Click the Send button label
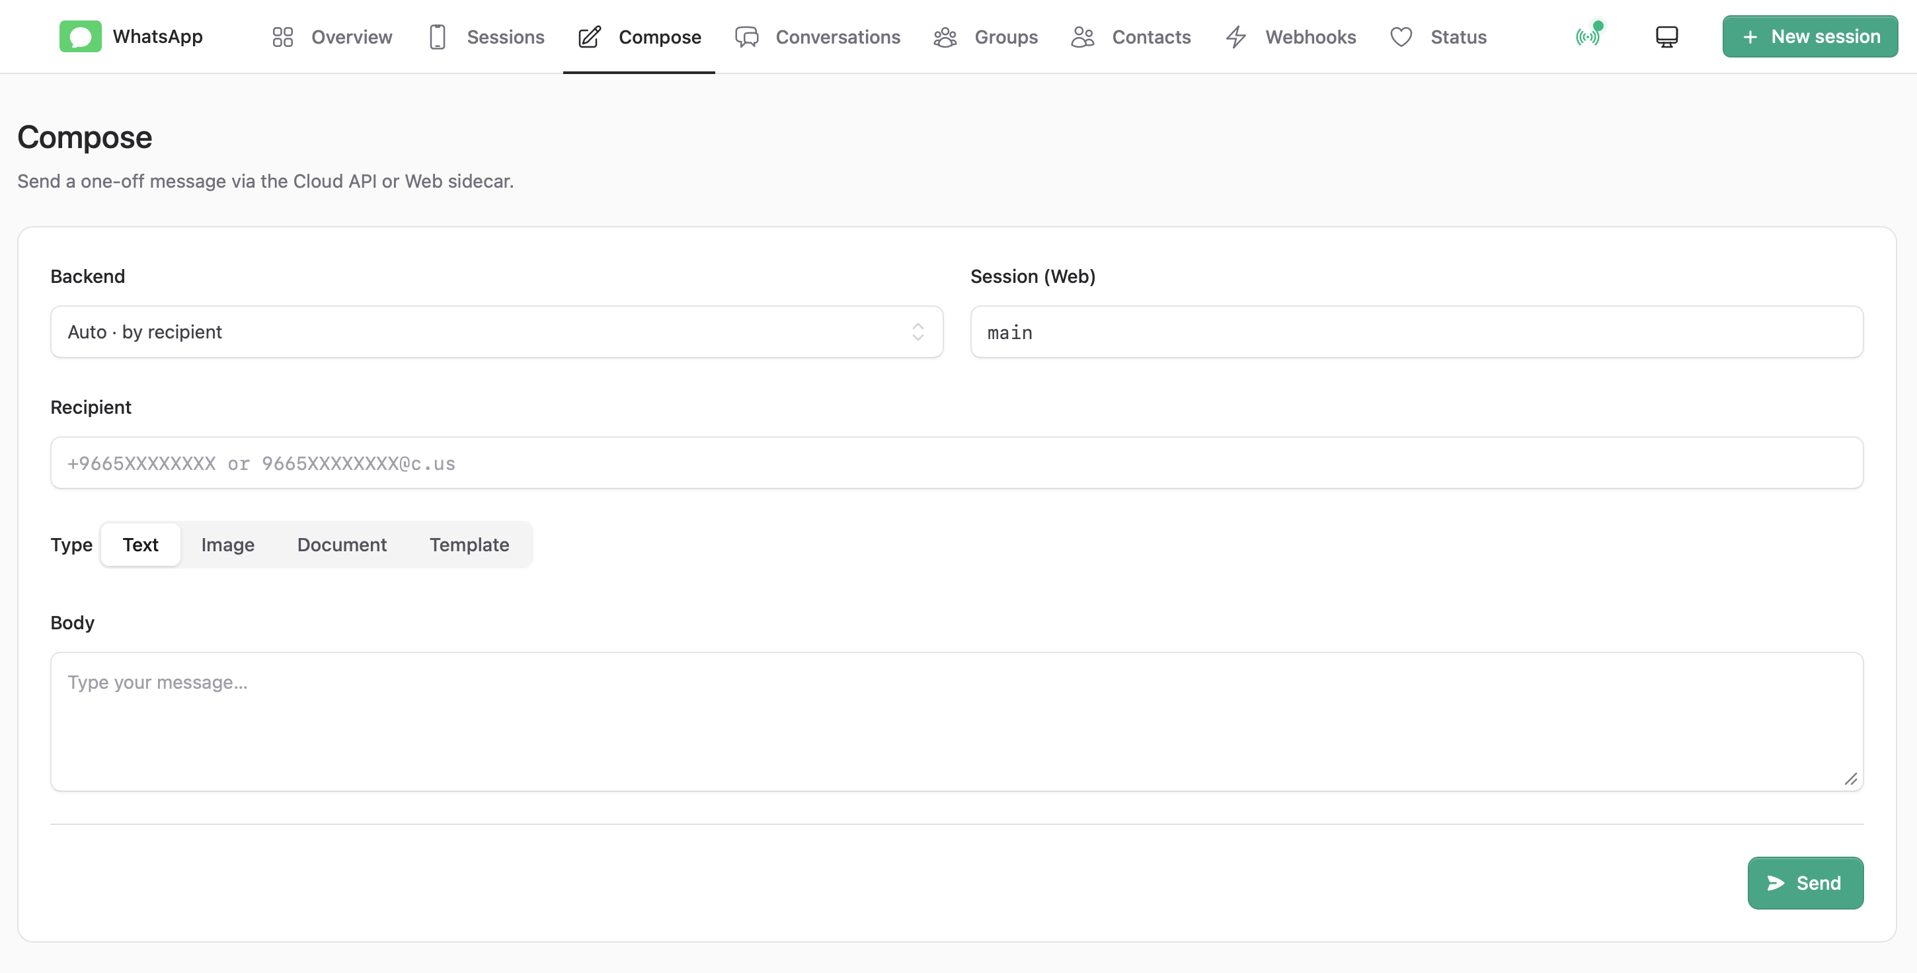This screenshot has width=1917, height=973. pyautogui.click(x=1819, y=883)
